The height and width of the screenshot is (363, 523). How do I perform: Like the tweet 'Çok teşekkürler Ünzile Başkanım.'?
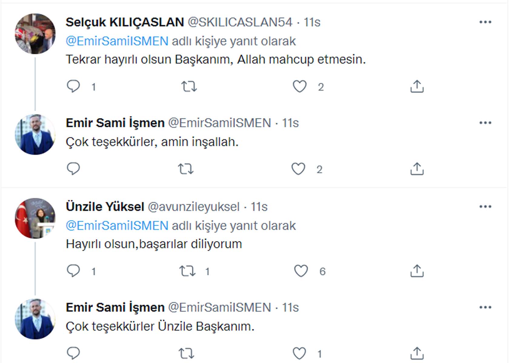299,352
